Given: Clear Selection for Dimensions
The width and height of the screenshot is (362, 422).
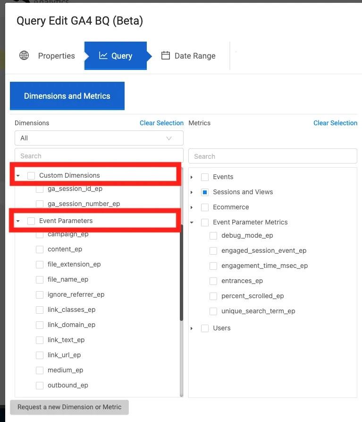Looking at the screenshot, I should (x=161, y=123).
